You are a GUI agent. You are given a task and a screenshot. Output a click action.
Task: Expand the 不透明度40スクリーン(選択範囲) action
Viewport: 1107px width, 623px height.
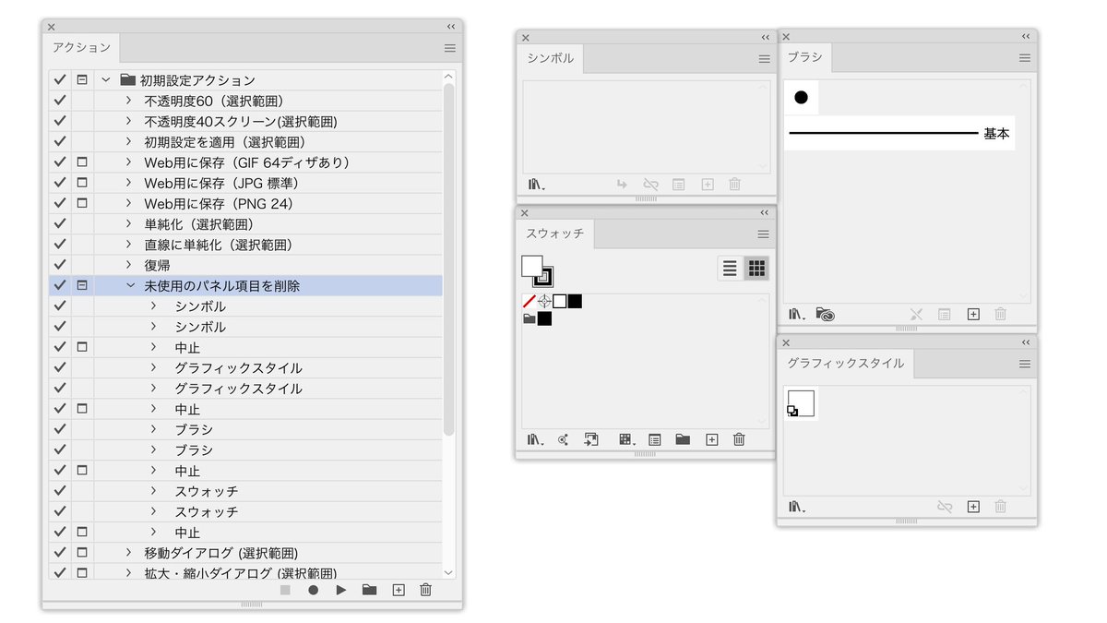(x=129, y=122)
